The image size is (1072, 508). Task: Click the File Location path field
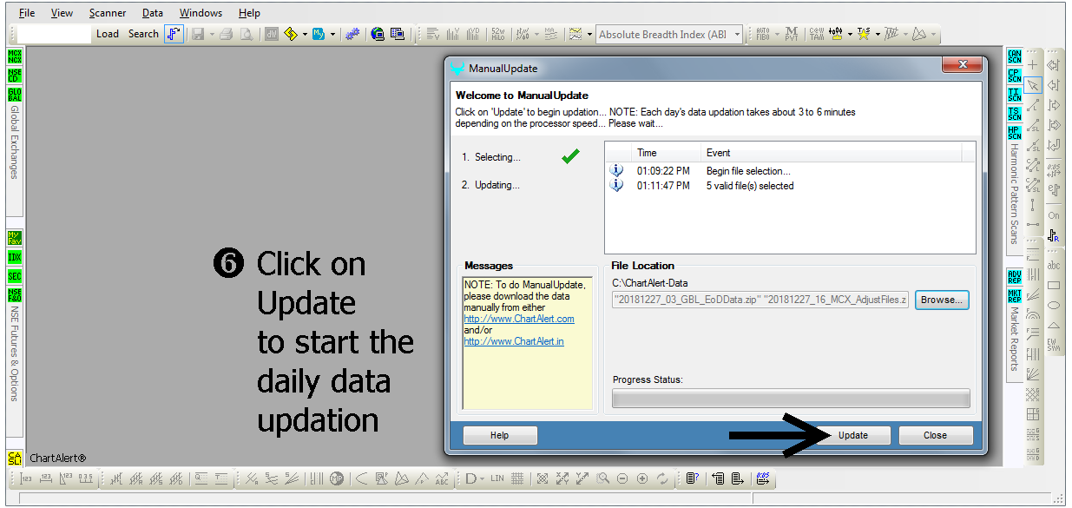tap(760, 300)
